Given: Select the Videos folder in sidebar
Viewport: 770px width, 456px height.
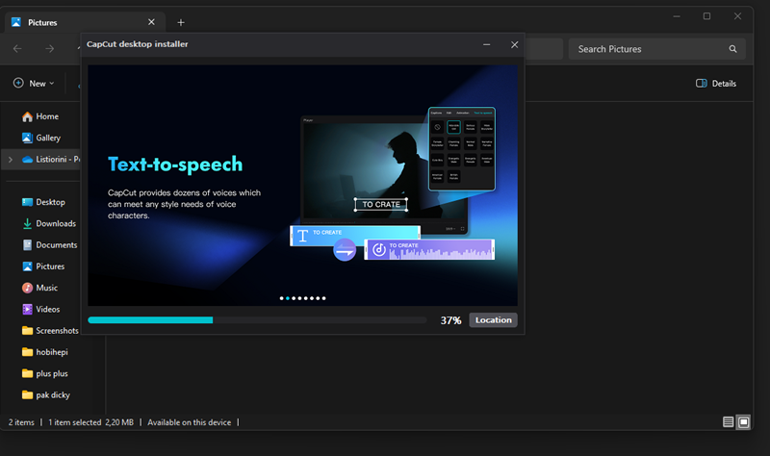Looking at the screenshot, I should point(48,309).
